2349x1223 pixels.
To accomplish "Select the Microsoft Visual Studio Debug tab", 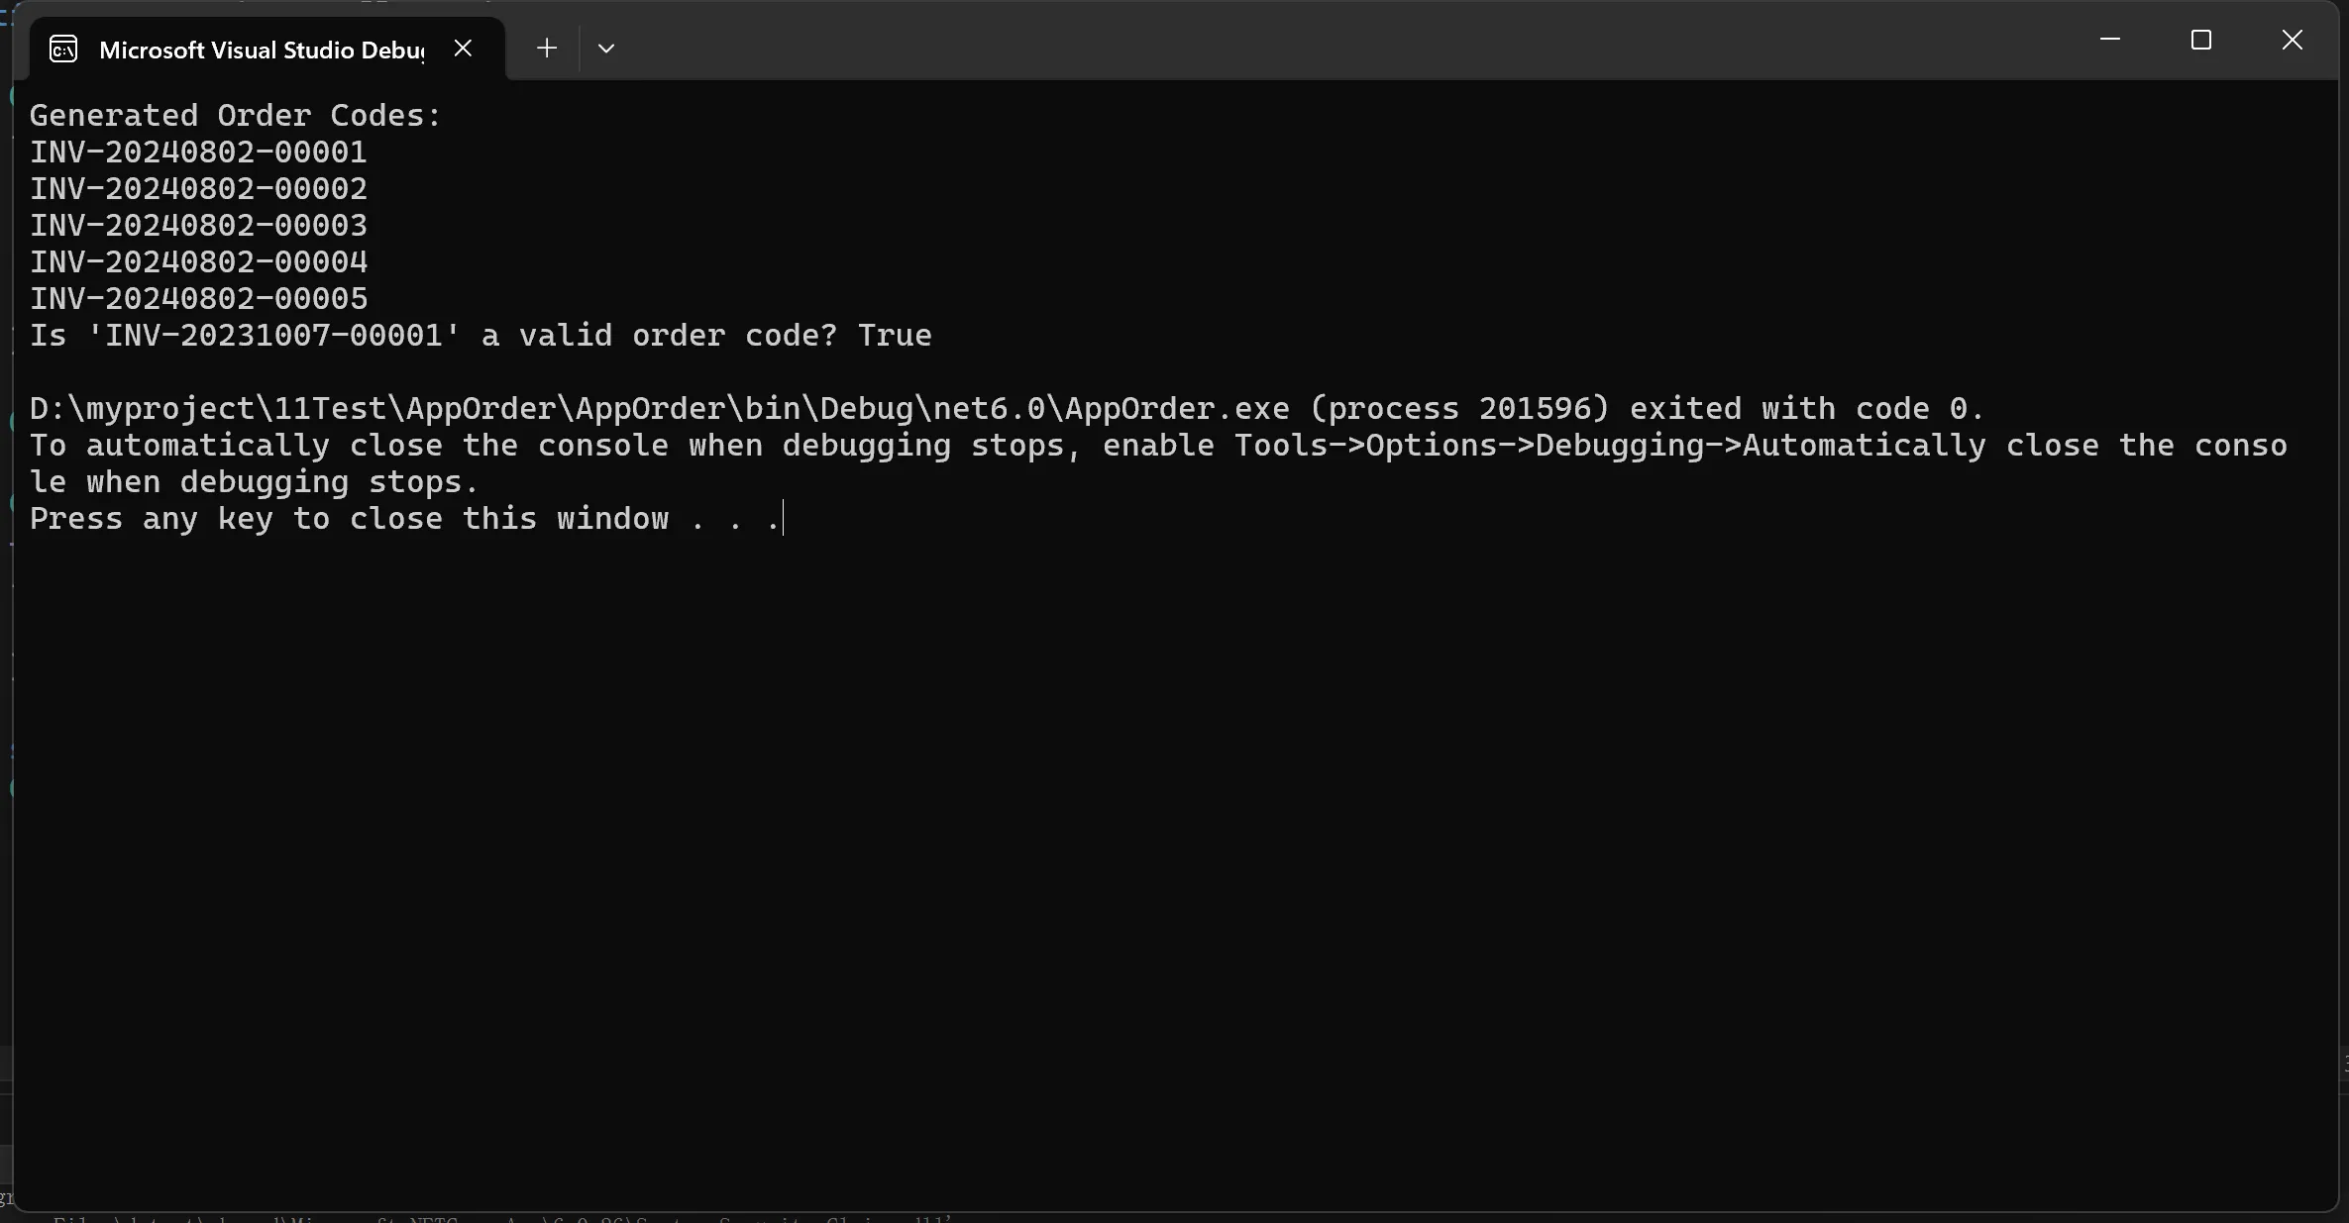I will tap(262, 50).
